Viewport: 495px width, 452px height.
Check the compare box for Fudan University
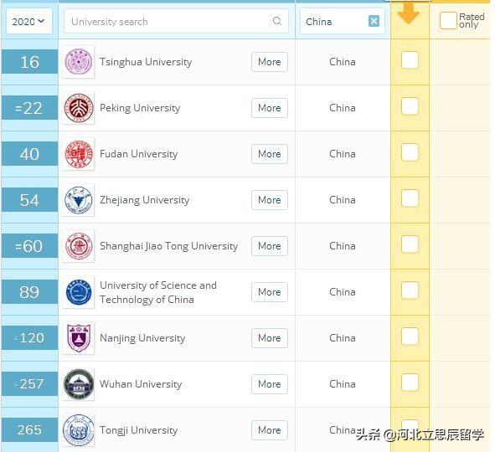(x=410, y=152)
